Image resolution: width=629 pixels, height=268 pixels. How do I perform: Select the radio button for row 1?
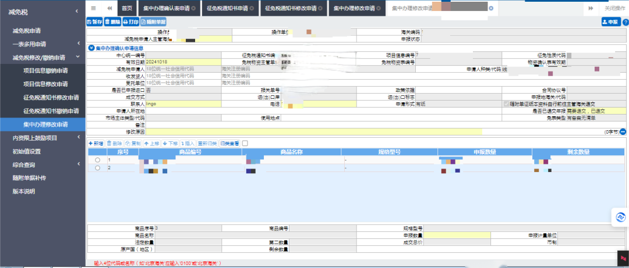[97, 160]
